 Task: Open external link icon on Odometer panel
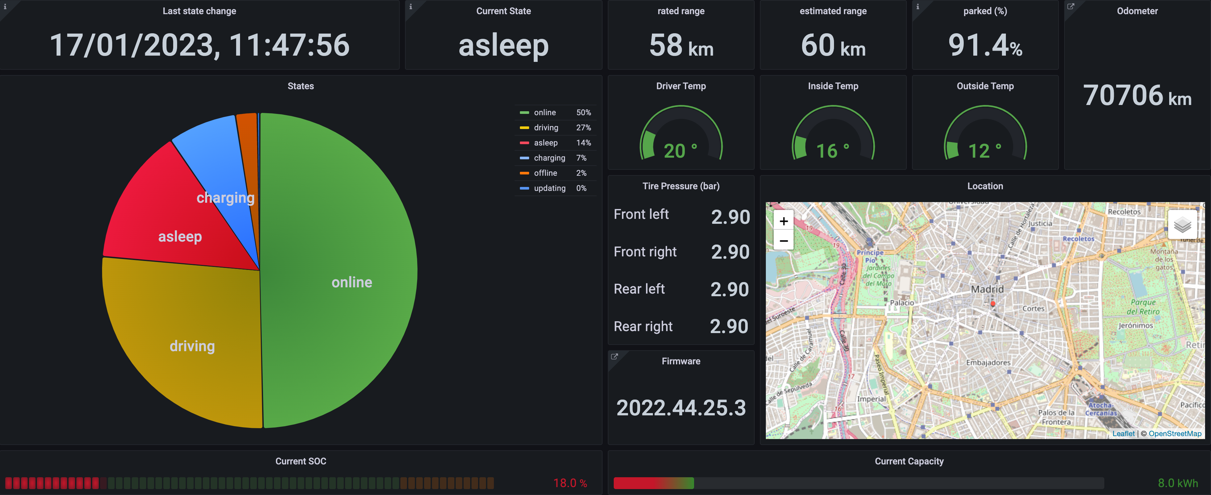(x=1070, y=7)
